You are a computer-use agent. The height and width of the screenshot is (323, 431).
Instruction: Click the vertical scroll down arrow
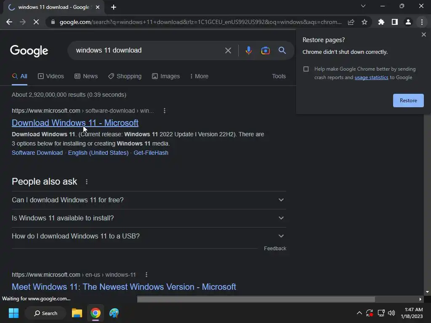pyautogui.click(x=427, y=292)
